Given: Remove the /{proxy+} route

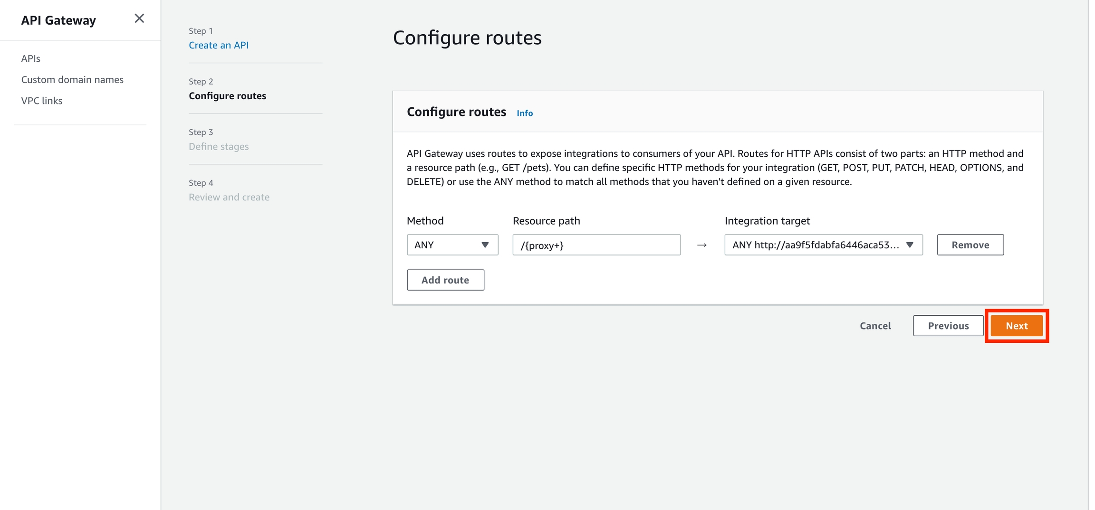Looking at the screenshot, I should 970,245.
